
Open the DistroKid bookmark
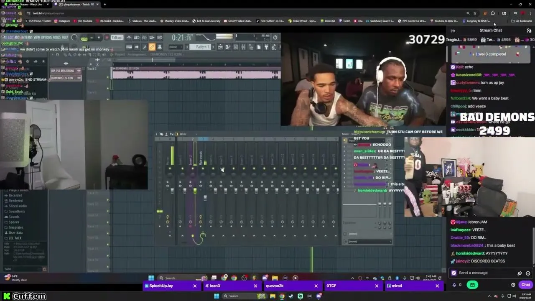click(x=327, y=21)
